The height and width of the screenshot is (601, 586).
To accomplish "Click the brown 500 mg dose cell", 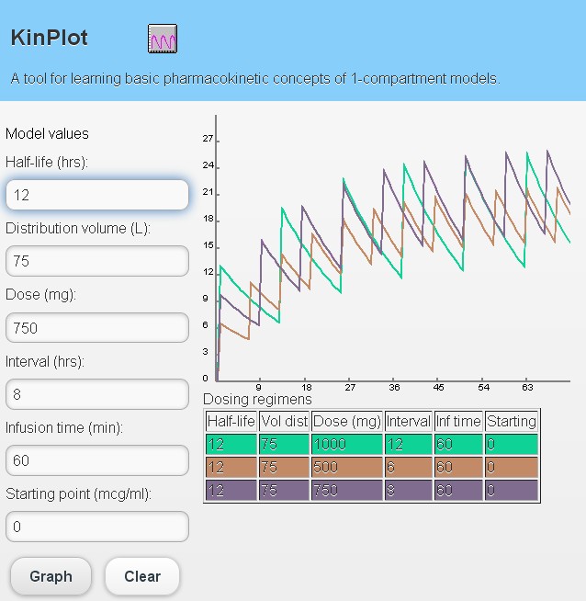I will tap(346, 468).
